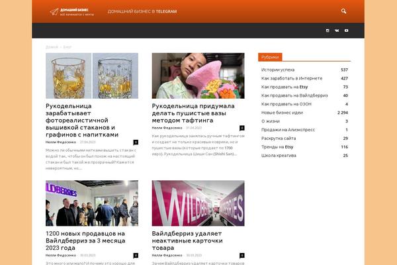The image size is (397, 265).
Task: Open Домашний бизнес в Telegram menu item
Action: pos(142,11)
